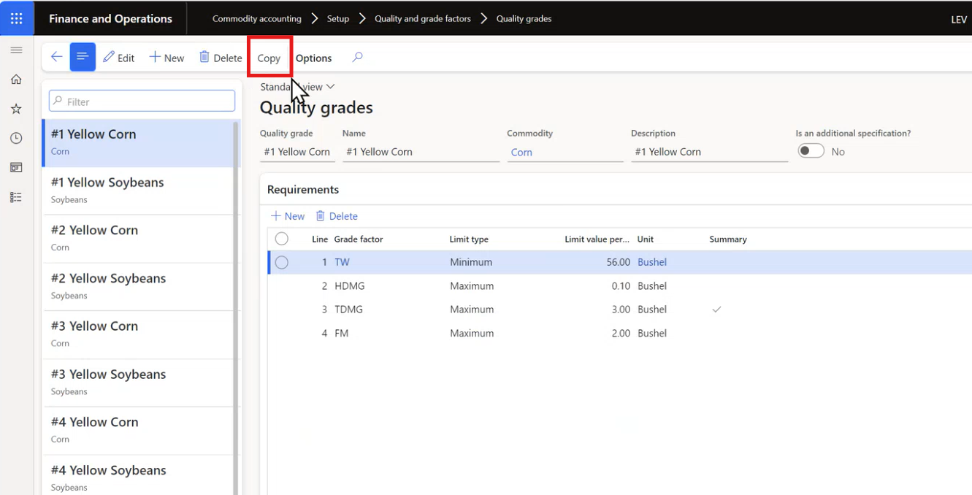
Task: Open the Modules list icon
Action: click(16, 196)
